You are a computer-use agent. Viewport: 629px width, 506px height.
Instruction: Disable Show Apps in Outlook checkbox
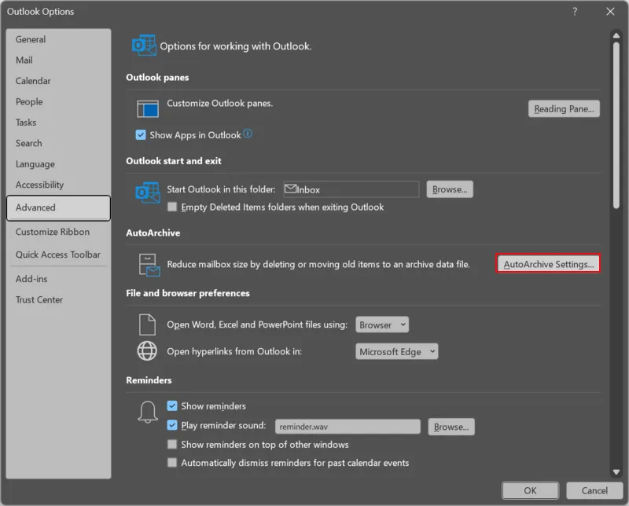click(x=142, y=135)
